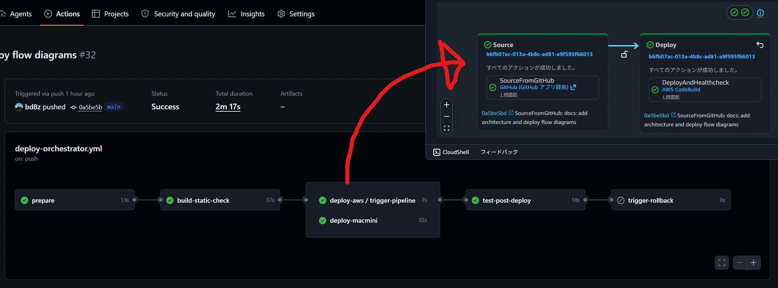Open Source stage execution ID link

[539, 54]
